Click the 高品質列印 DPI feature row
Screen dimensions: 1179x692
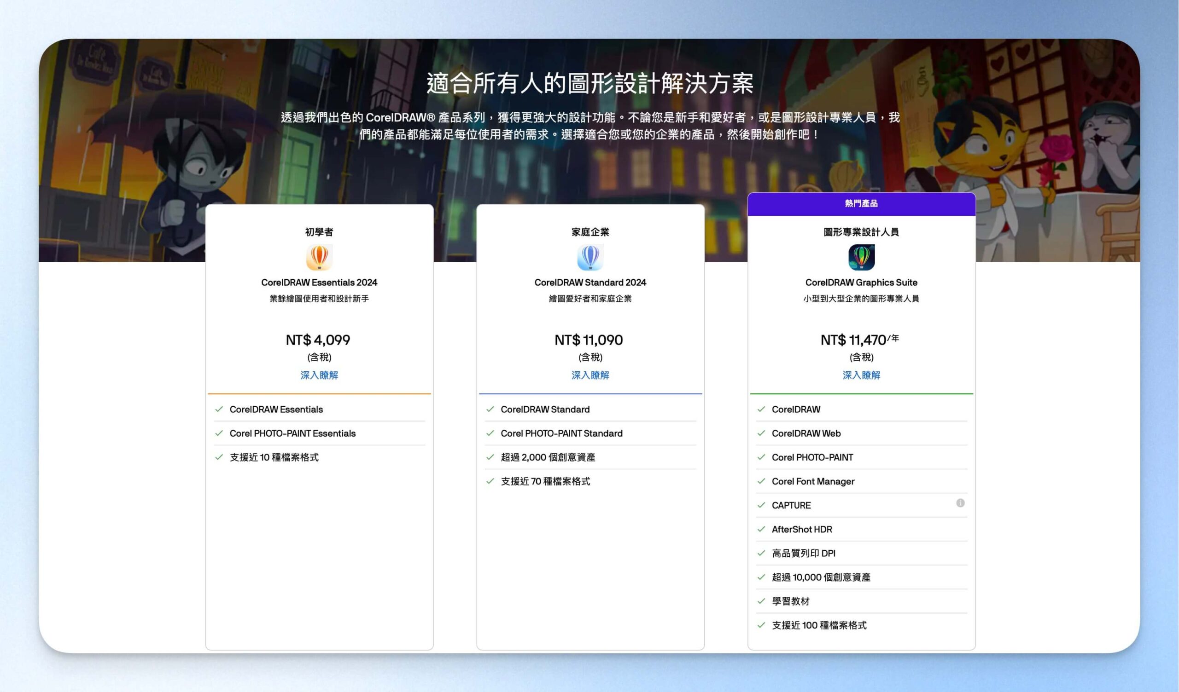click(x=861, y=554)
